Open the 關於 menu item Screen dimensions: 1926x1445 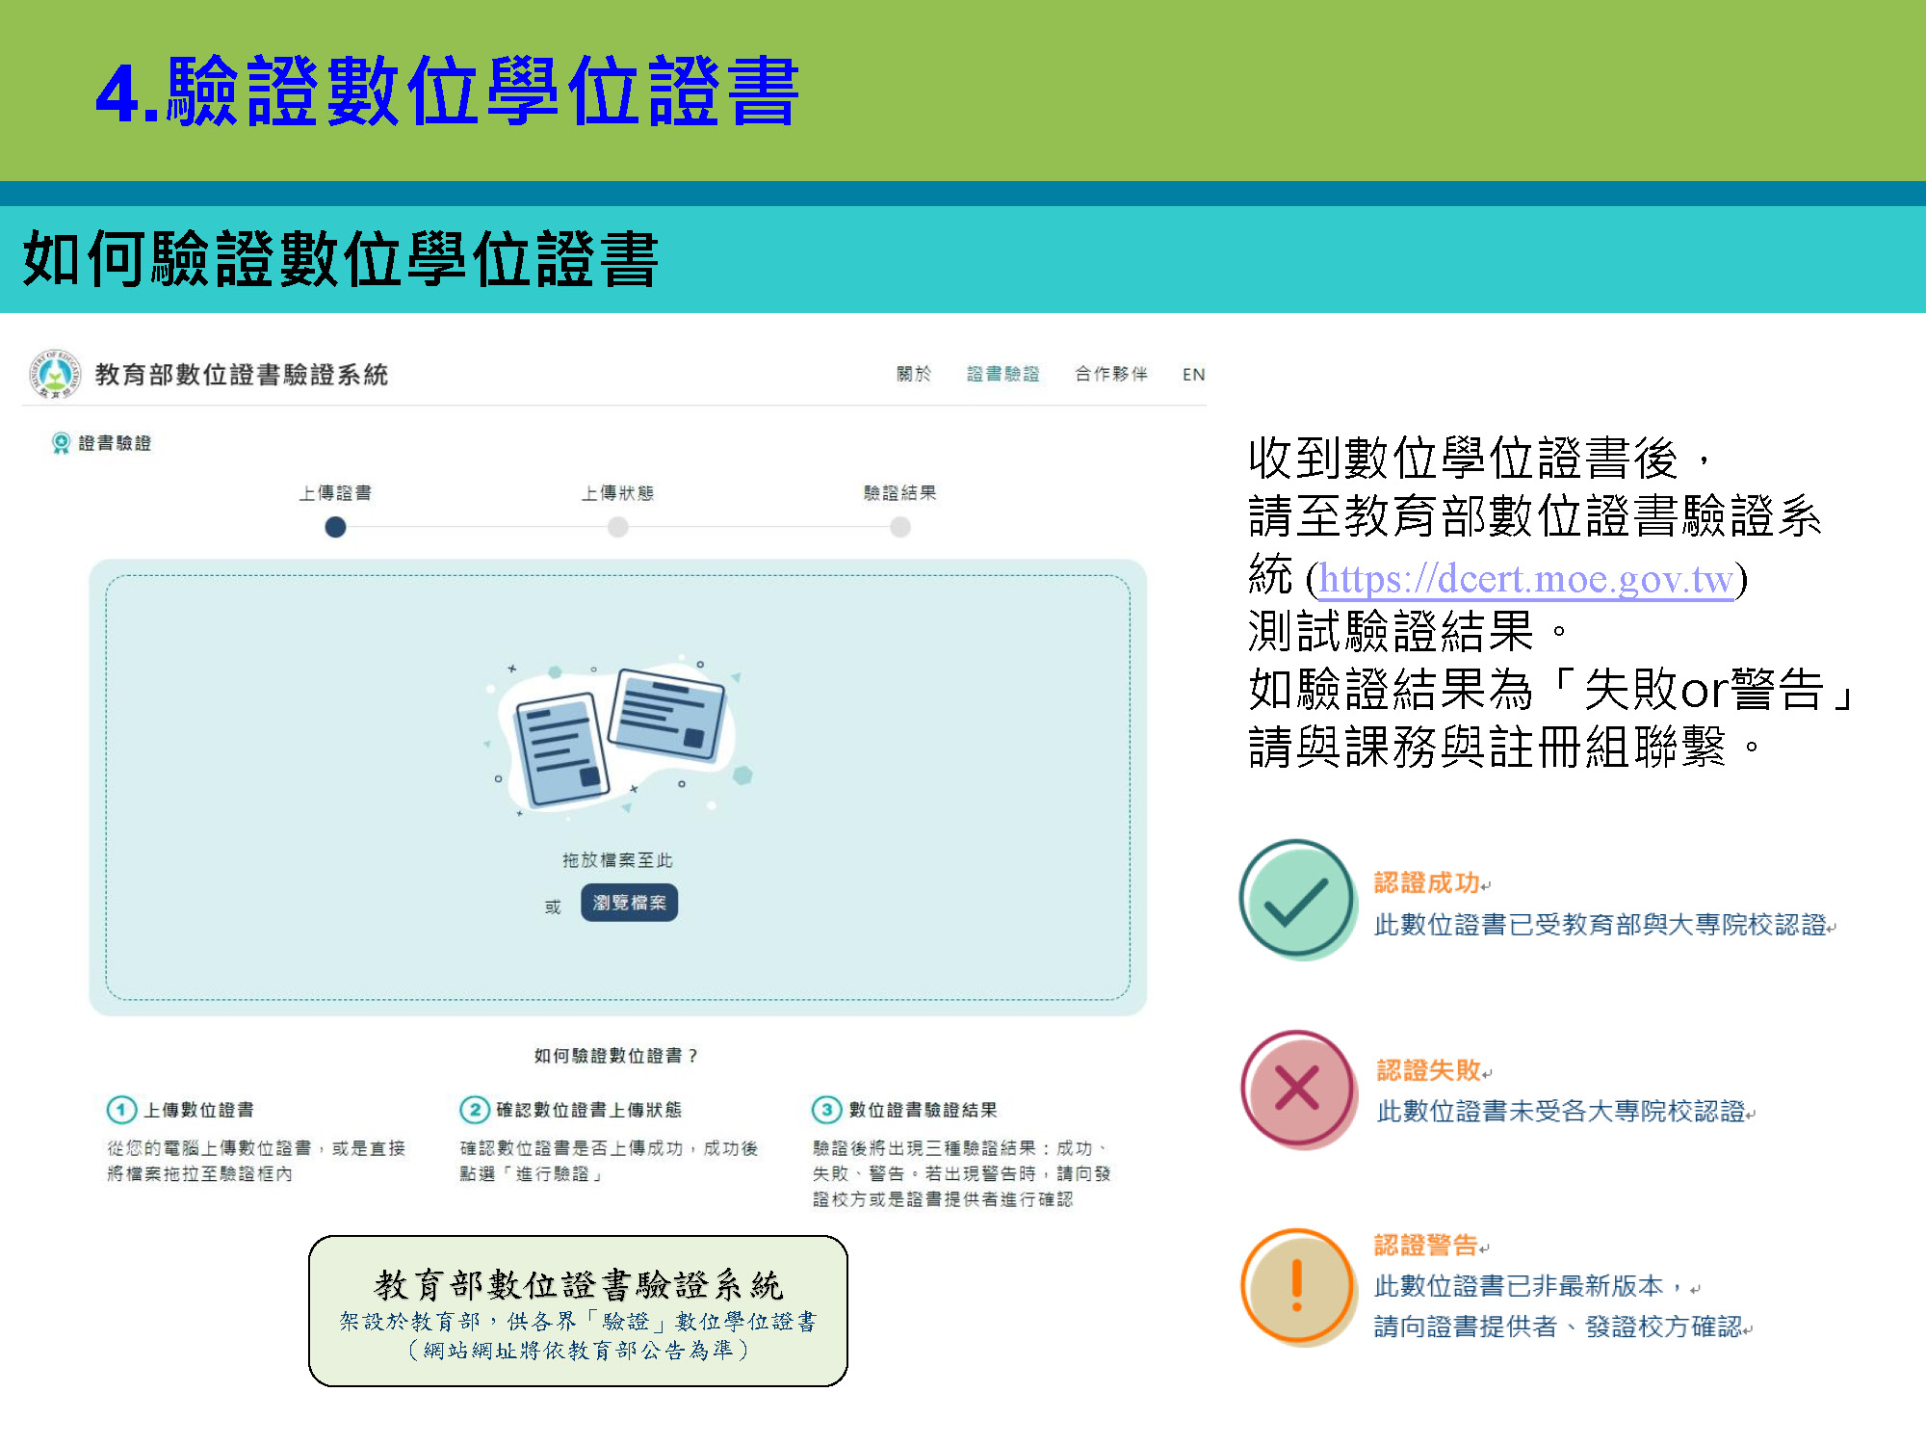click(x=913, y=374)
